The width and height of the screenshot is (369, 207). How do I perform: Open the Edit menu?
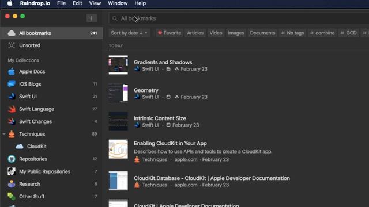pos(77,3)
